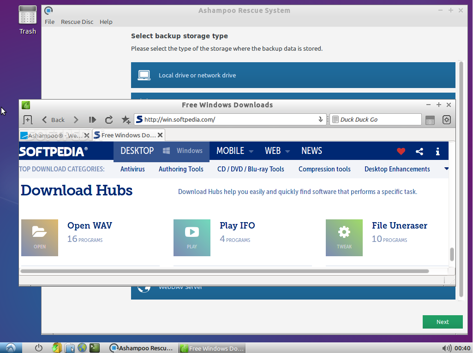Open the Help menu in Ashampoo
Screen dimensions: 473x353
(106, 22)
